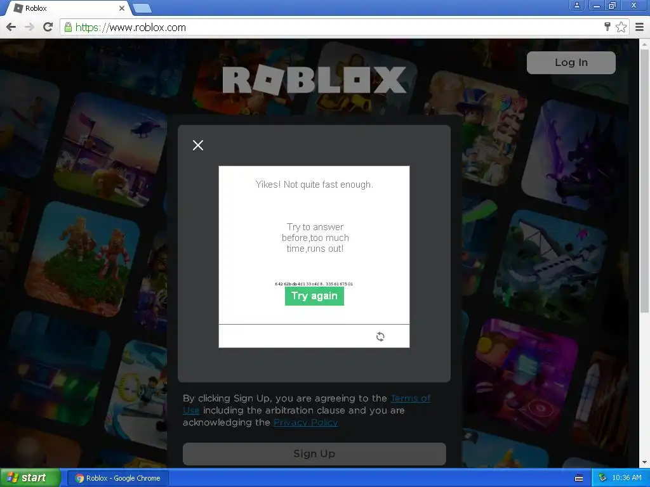
Task: Click the Roblox logo
Action: 314,80
